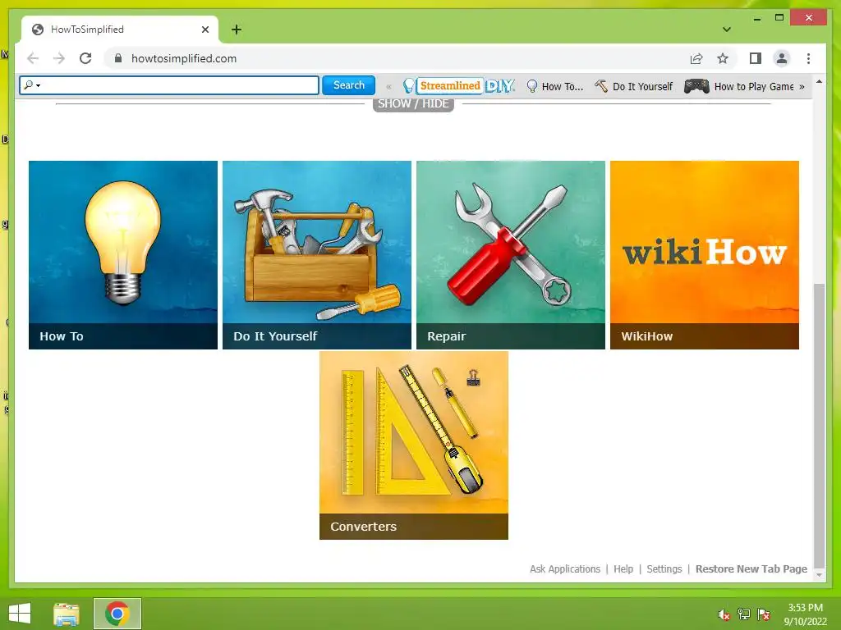Click the scrollbar down arrow

(819, 575)
